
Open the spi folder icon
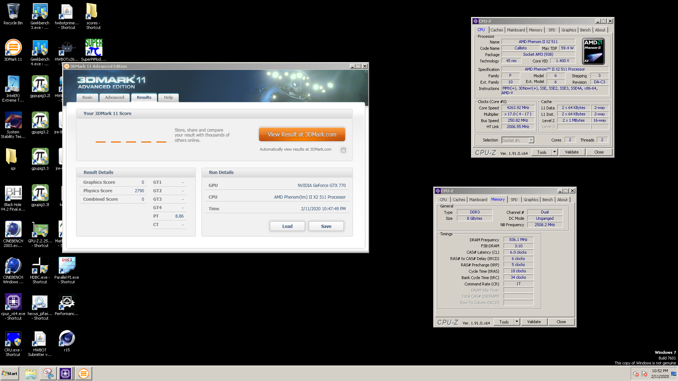click(13, 159)
